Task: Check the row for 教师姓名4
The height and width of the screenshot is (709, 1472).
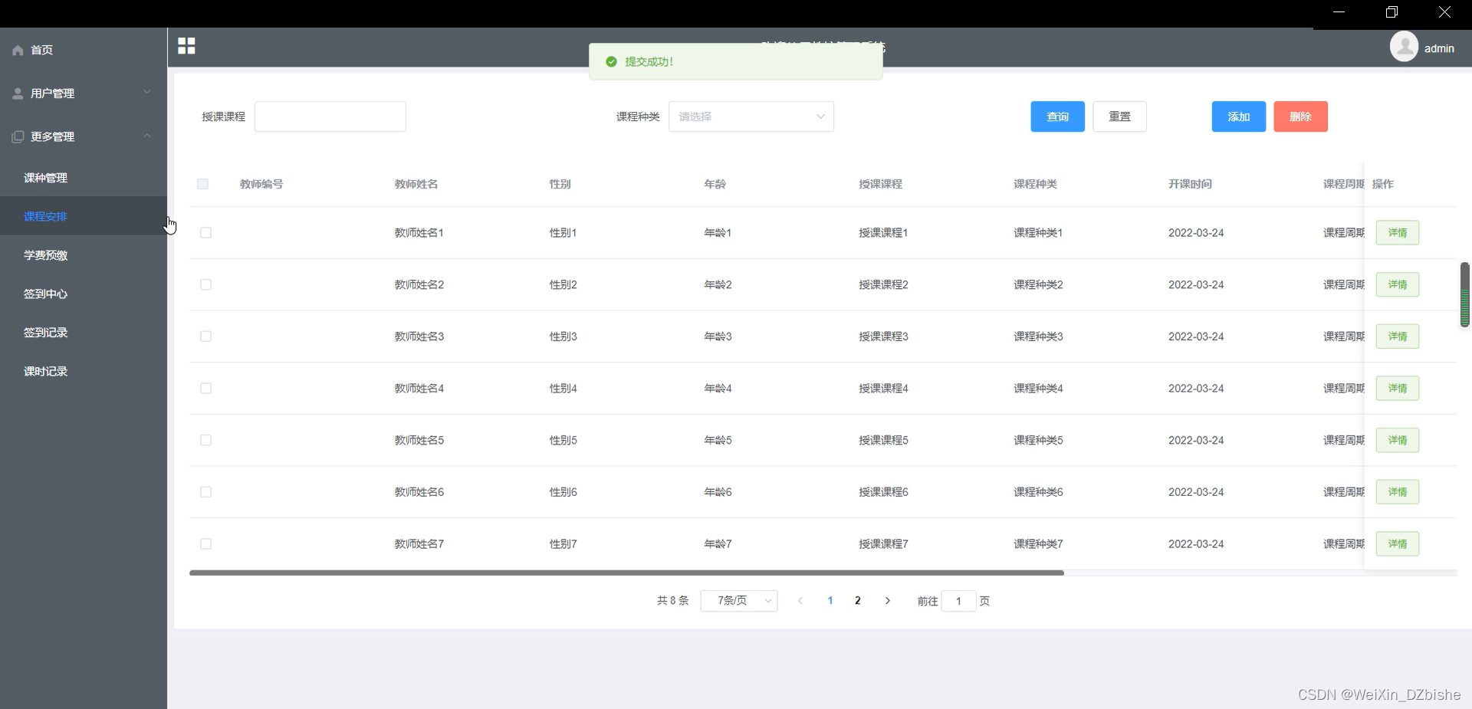Action: [205, 389]
